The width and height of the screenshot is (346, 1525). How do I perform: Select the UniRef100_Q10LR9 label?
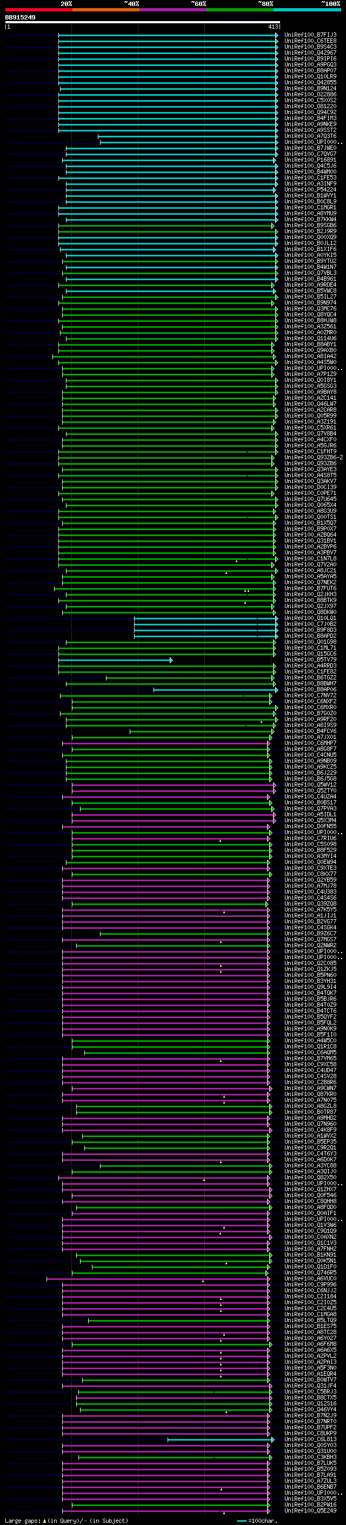pos(310,76)
